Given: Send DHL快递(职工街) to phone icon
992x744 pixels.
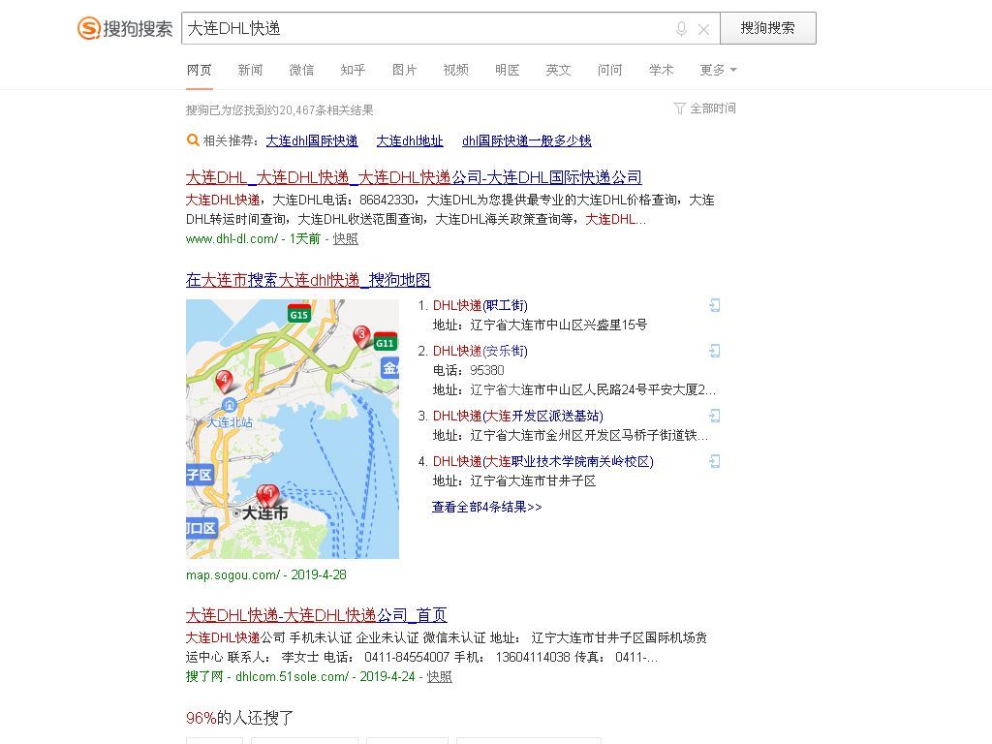Looking at the screenshot, I should point(714,305).
